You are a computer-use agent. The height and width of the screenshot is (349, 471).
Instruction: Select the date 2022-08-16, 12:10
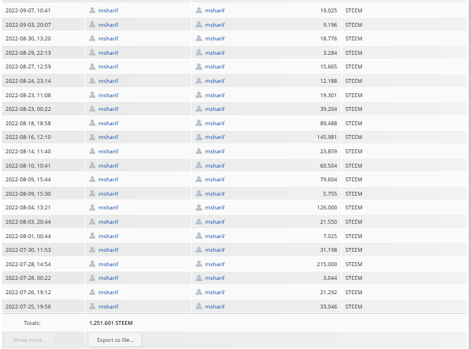(x=28, y=137)
